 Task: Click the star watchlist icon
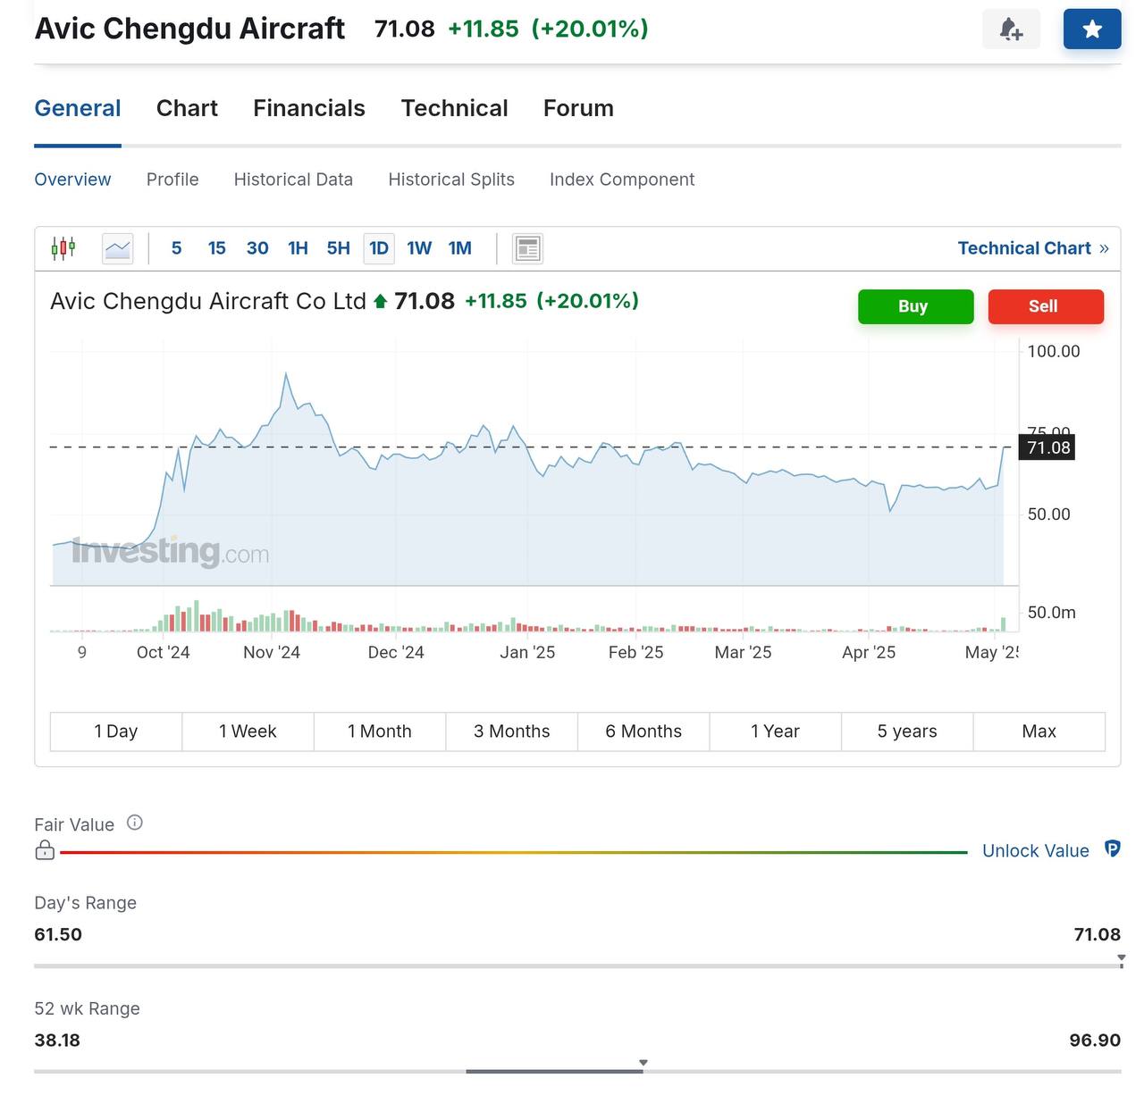tap(1091, 29)
